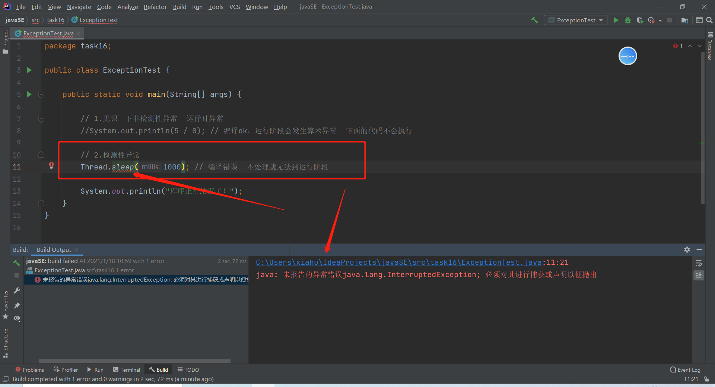This screenshot has width=715, height=387.
Task: Click the rebuild hammer in Build panel
Action: click(x=17, y=263)
